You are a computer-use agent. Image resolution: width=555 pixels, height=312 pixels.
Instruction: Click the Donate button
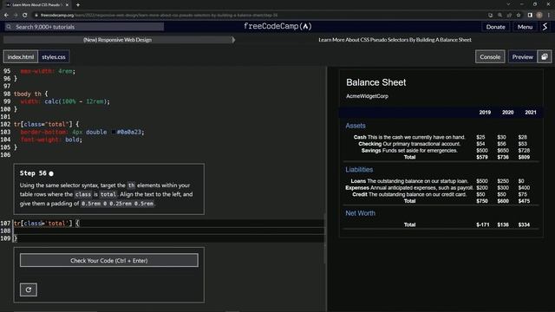coord(495,27)
